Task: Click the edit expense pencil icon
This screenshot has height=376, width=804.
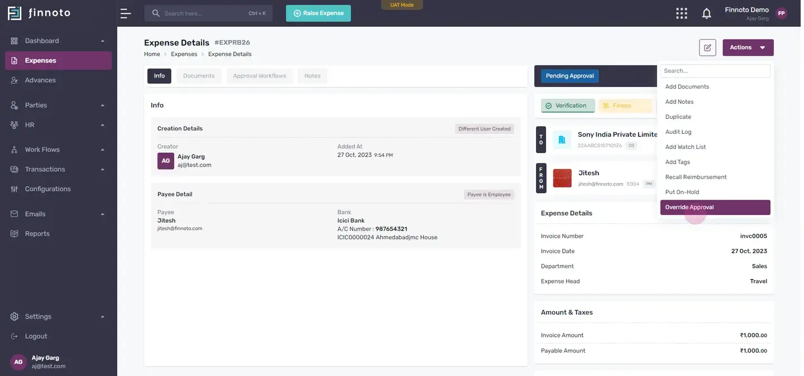Action: coord(707,47)
